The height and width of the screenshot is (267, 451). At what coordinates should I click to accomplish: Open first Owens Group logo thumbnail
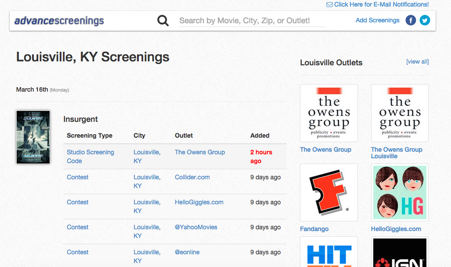(329, 113)
